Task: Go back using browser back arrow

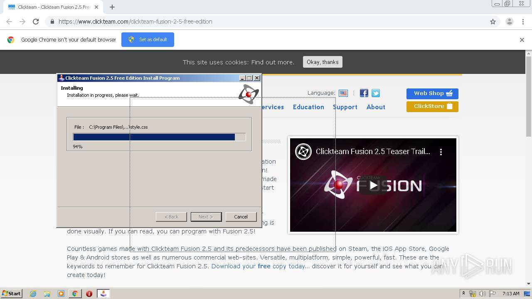Action: point(9,22)
